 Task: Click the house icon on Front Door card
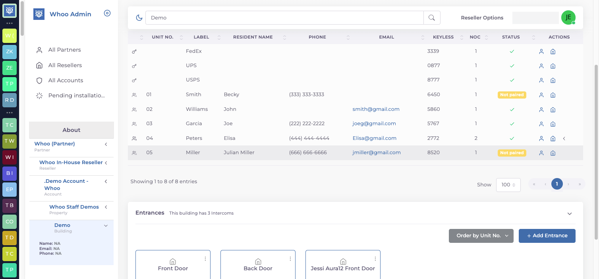[173, 261]
